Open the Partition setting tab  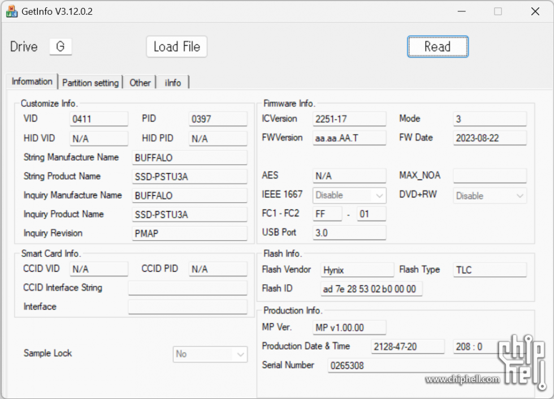90,83
